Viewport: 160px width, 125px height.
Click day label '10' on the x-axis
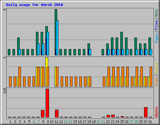pos(52,122)
